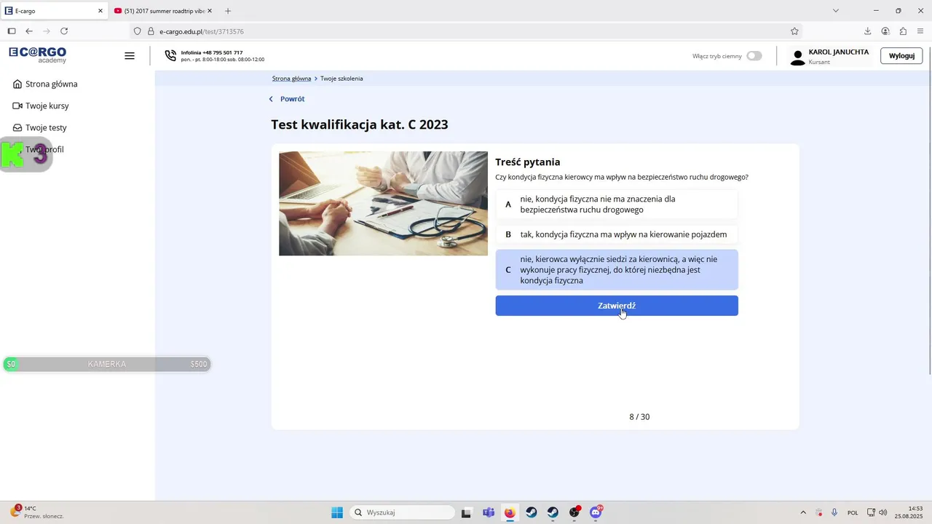
Task: Click the Wyszukaj taskbar search box
Action: coord(402,512)
